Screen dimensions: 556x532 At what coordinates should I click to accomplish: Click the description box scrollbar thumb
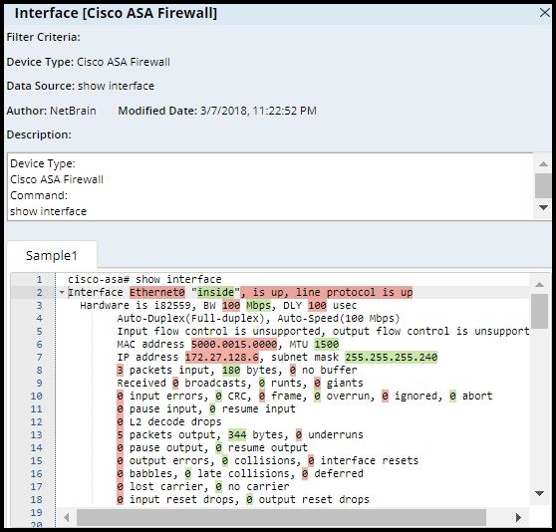[543, 185]
